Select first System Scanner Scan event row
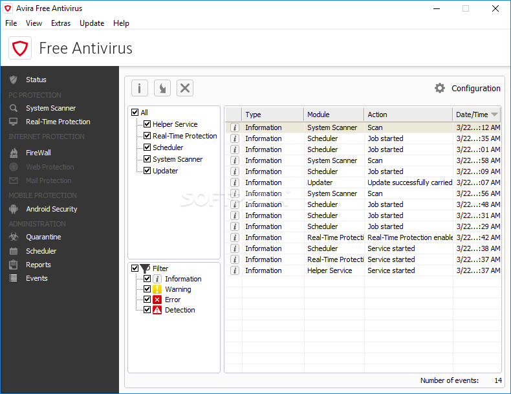511x394 pixels. tap(363, 127)
